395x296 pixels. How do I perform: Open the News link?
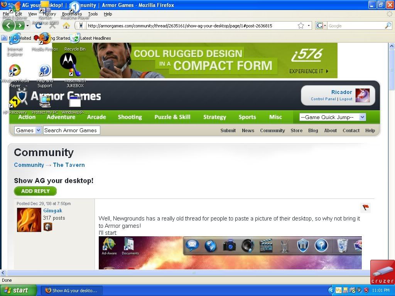248,130
